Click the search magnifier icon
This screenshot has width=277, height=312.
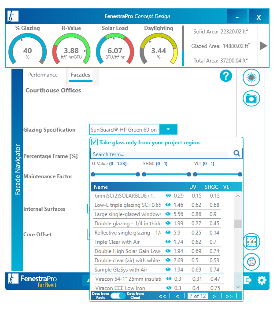point(236,153)
